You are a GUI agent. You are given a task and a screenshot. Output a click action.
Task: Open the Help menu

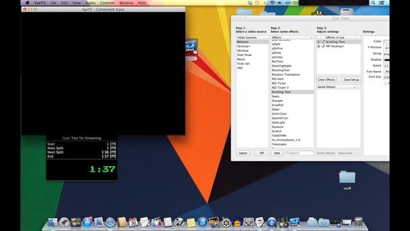pyautogui.click(x=142, y=3)
